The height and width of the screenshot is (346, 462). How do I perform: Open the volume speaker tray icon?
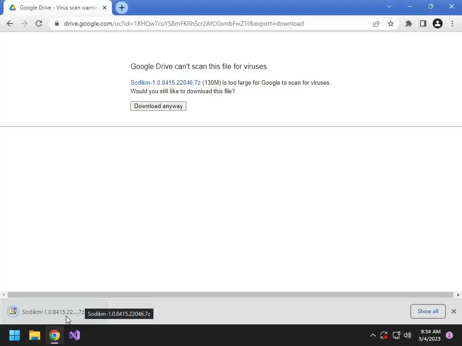(407, 335)
